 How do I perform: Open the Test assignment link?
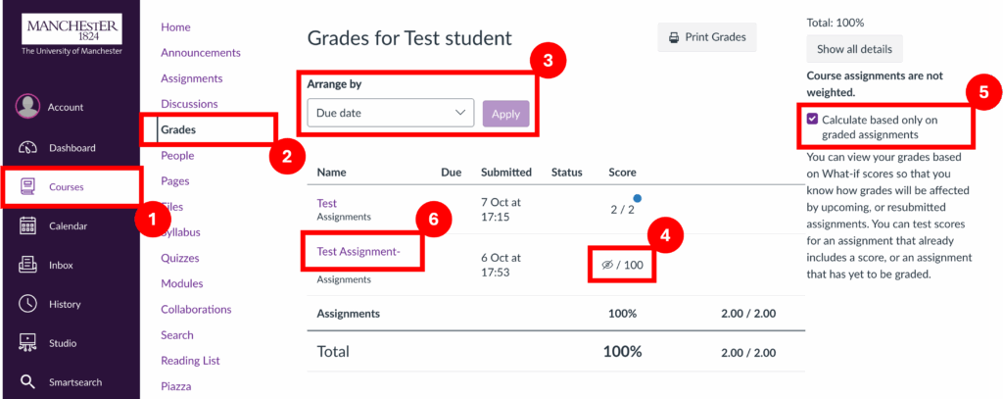327,202
